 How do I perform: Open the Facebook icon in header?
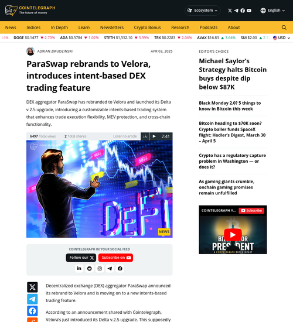(x=243, y=11)
